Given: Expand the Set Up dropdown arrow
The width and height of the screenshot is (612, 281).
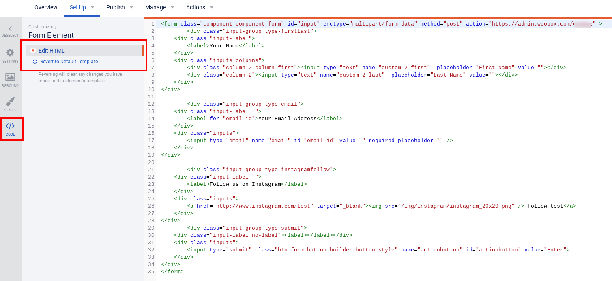Looking at the screenshot, I should (x=92, y=8).
